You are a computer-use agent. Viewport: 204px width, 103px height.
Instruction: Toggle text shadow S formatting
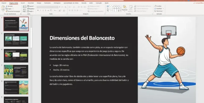pyautogui.click(x=46, y=11)
